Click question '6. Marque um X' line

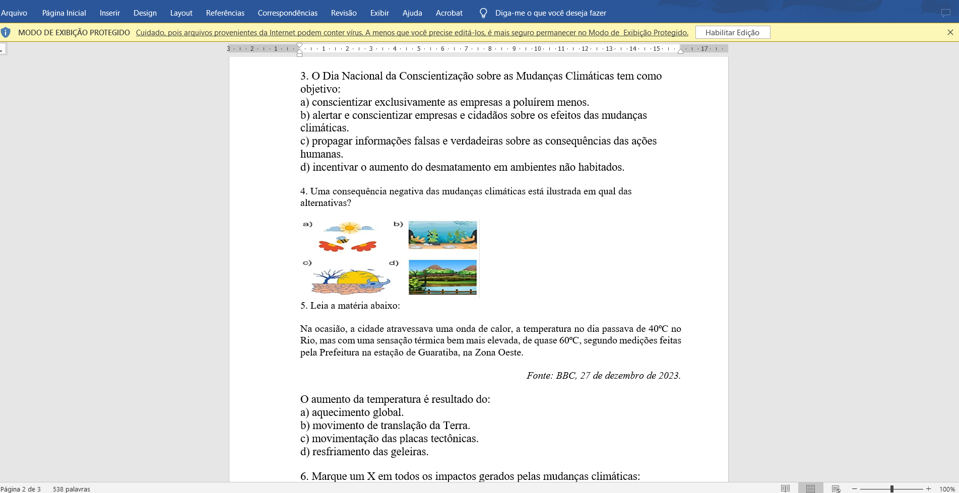pyautogui.click(x=470, y=476)
